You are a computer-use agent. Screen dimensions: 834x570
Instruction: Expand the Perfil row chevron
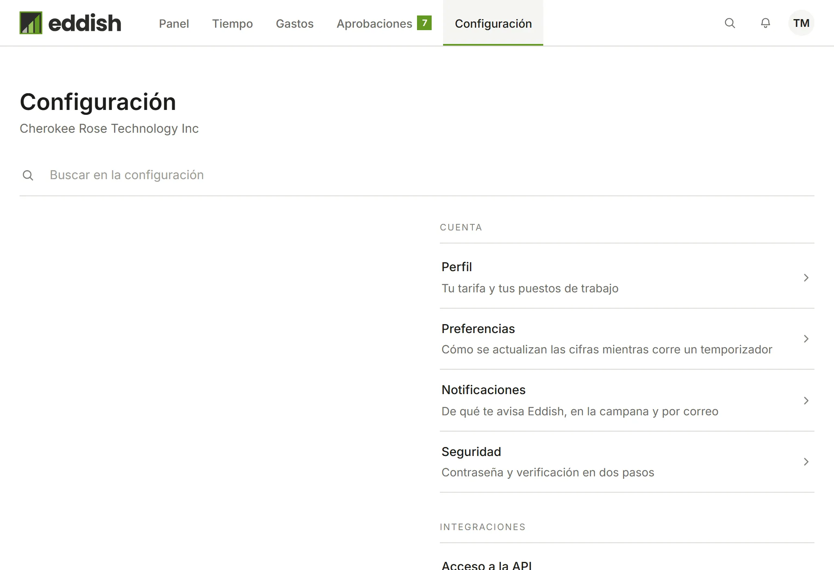(806, 278)
